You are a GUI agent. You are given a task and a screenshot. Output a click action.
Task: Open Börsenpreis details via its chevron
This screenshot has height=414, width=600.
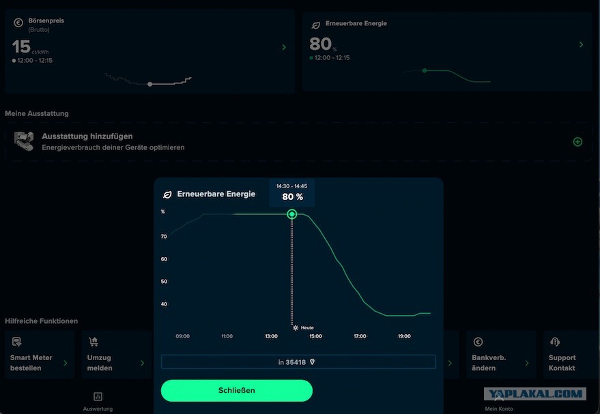284,47
